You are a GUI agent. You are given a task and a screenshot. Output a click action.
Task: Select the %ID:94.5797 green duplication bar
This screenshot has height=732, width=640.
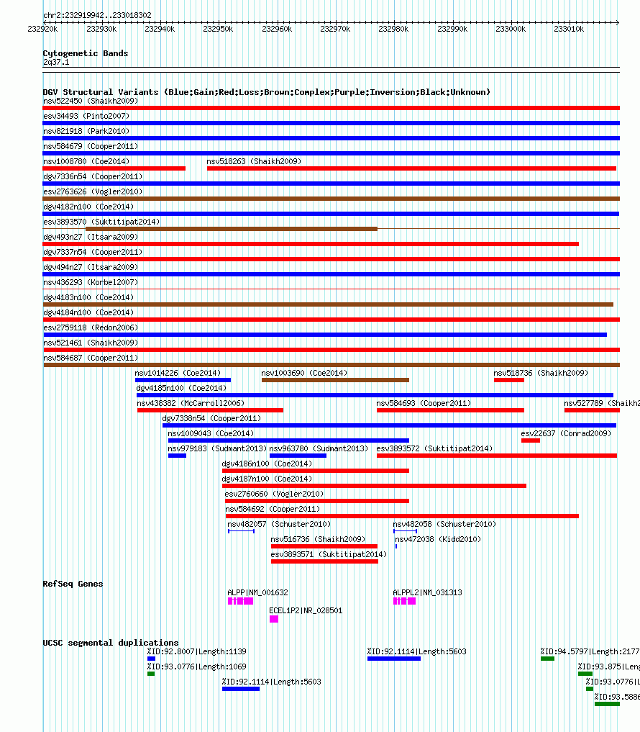(548, 659)
